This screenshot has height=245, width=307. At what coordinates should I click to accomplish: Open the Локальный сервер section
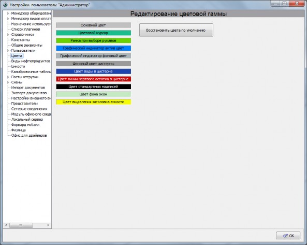(x=27, y=120)
